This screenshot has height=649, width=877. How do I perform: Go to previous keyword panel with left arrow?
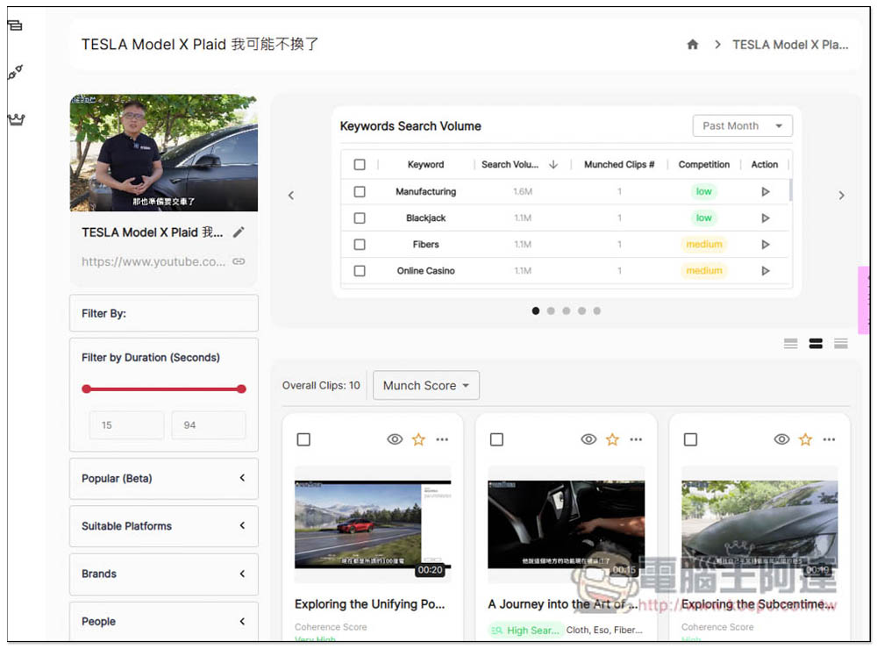click(291, 196)
